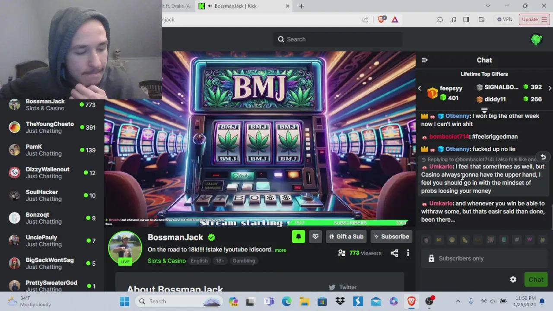Click the share page icon in address bar
This screenshot has height=311, width=553.
[x=365, y=19]
